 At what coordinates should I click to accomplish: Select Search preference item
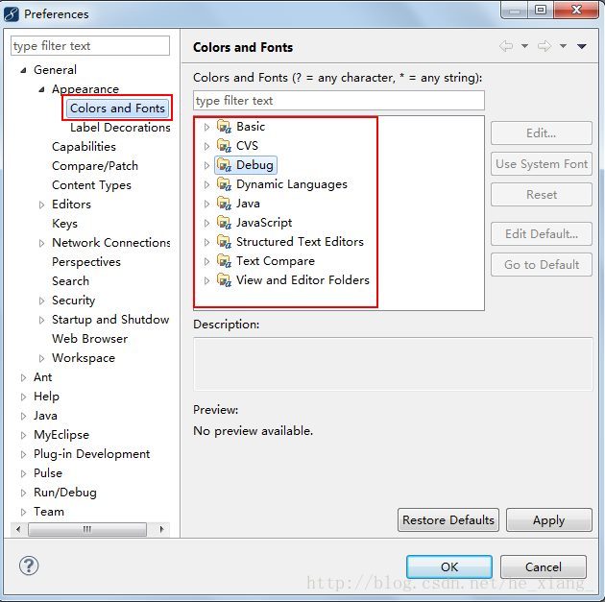pyautogui.click(x=70, y=281)
